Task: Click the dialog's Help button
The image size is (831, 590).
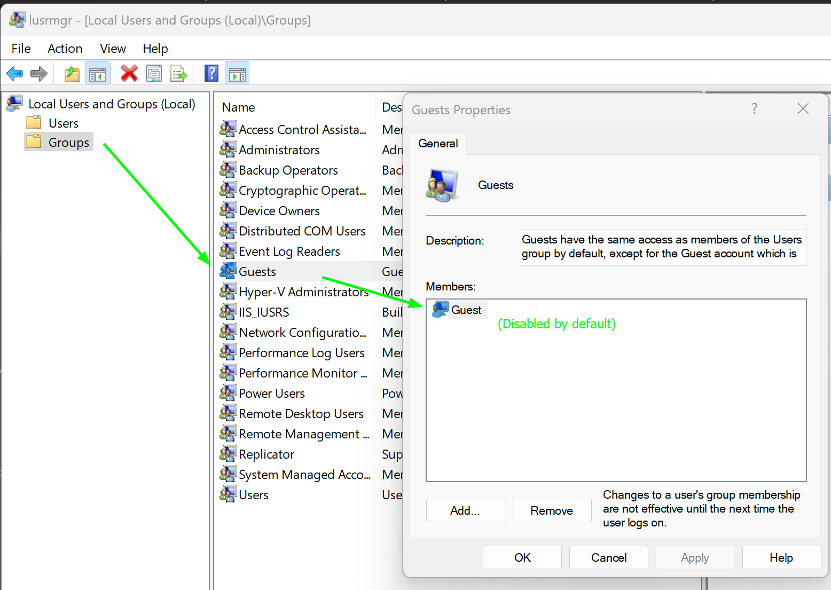Action: (x=781, y=557)
